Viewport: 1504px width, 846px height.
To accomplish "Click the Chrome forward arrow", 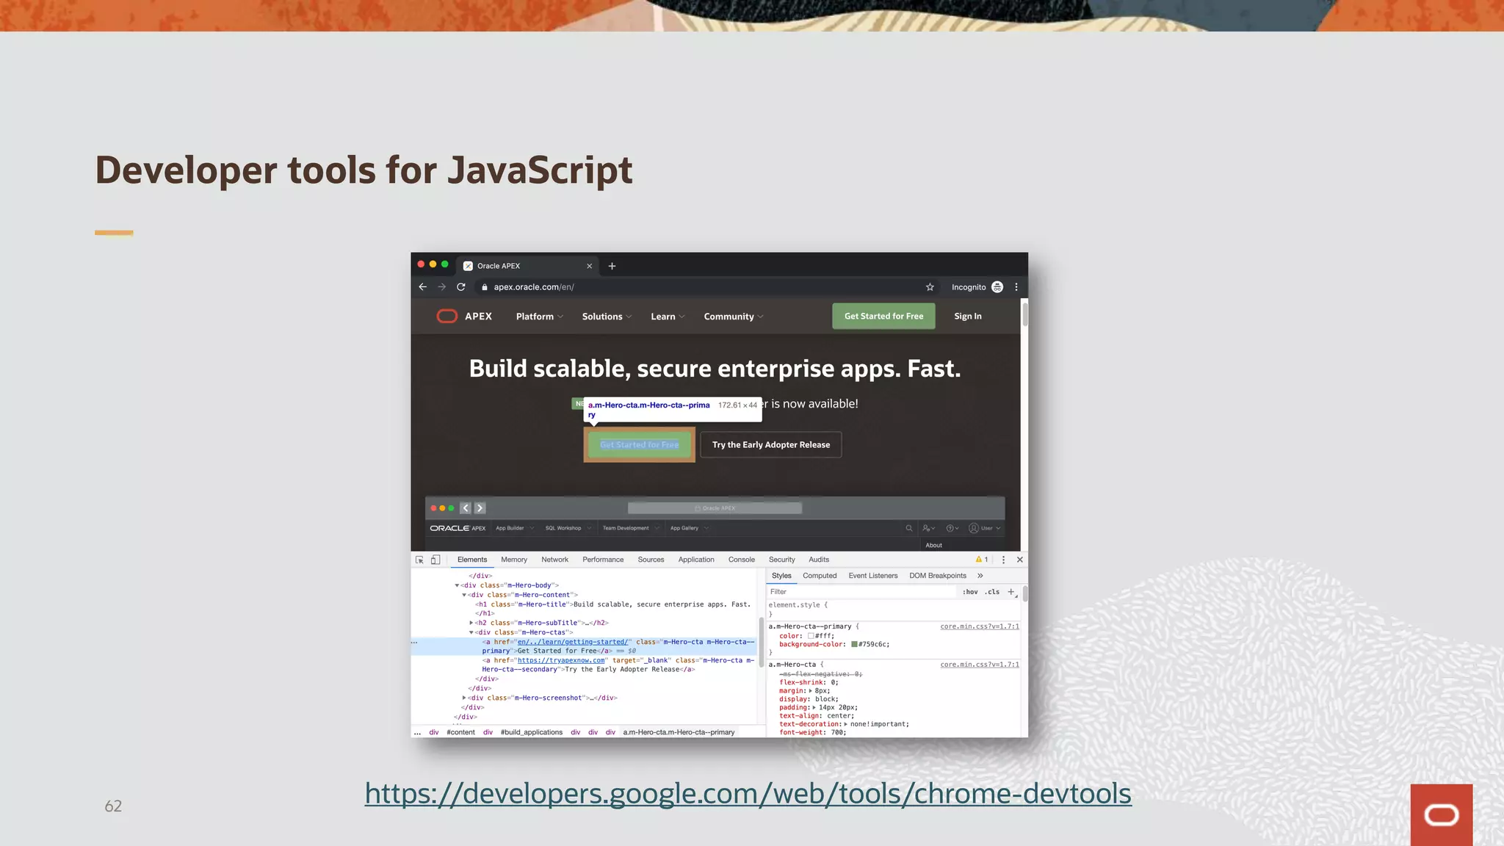I will click(x=441, y=287).
